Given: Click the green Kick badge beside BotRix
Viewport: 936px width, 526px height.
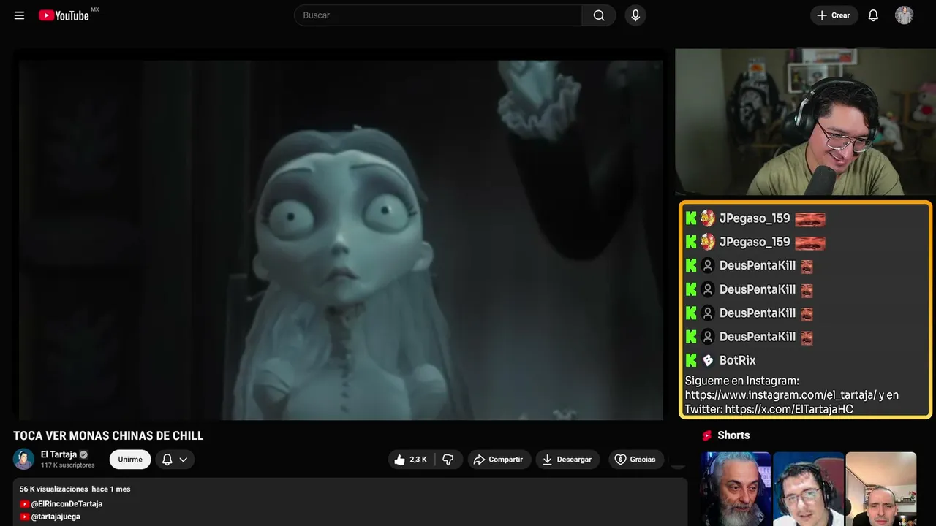Looking at the screenshot, I should coord(691,360).
